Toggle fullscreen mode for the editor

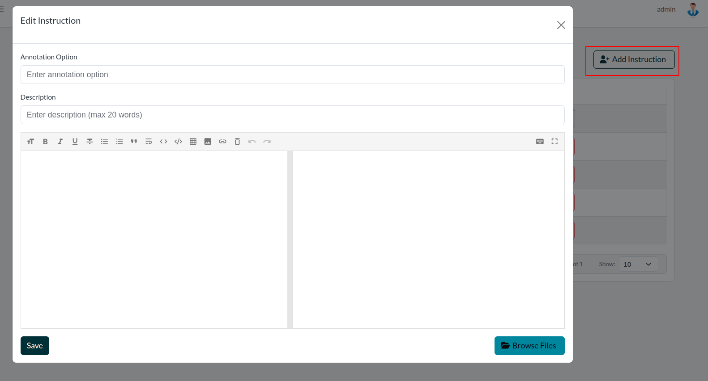point(554,142)
